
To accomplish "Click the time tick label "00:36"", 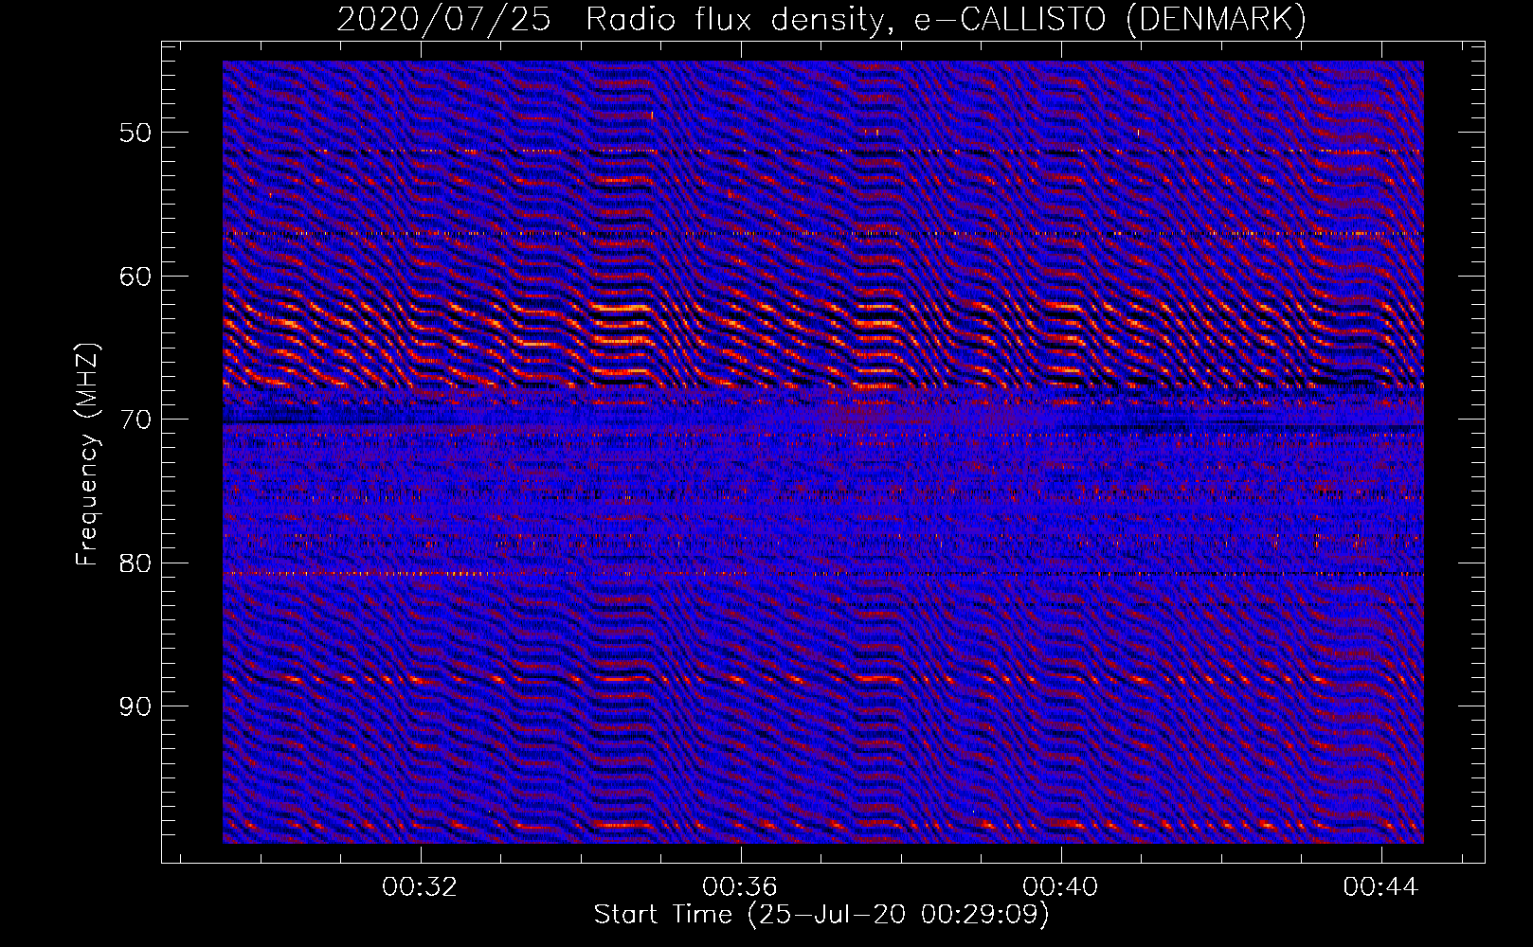I will [740, 886].
